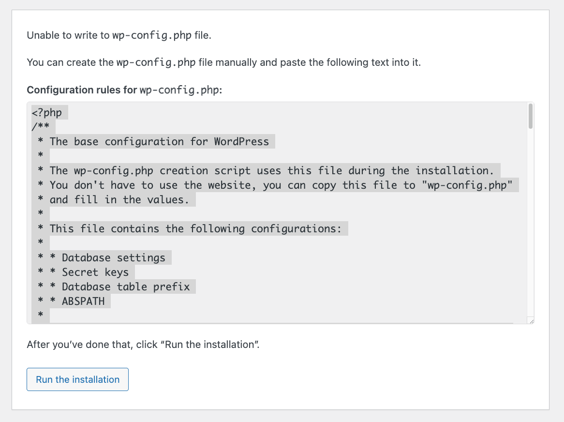Select the bold "Configuration rules for wp-config.php" heading

pyautogui.click(x=124, y=90)
